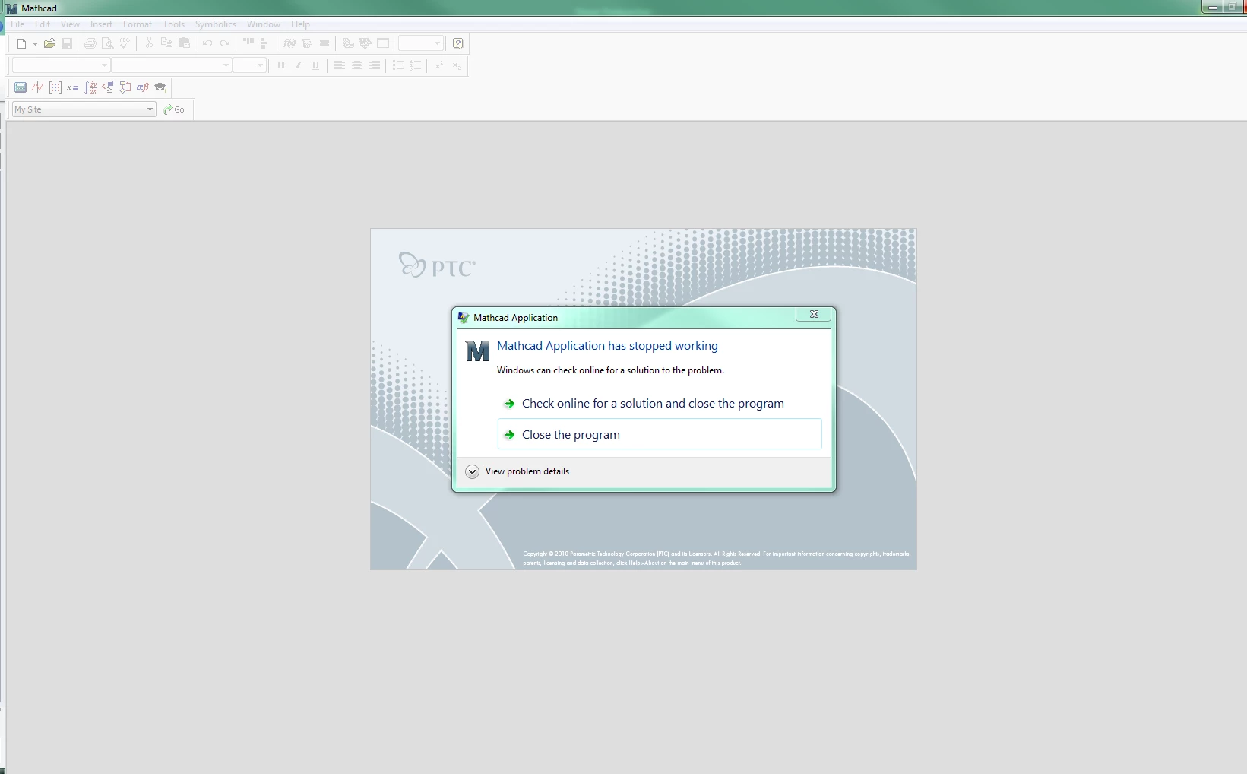Open the Symbolic keyword graduation cap palette
1247x774 pixels.
point(160,87)
